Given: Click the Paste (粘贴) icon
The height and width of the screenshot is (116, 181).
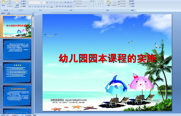Looking at the screenshot, I should (x=3, y=2).
